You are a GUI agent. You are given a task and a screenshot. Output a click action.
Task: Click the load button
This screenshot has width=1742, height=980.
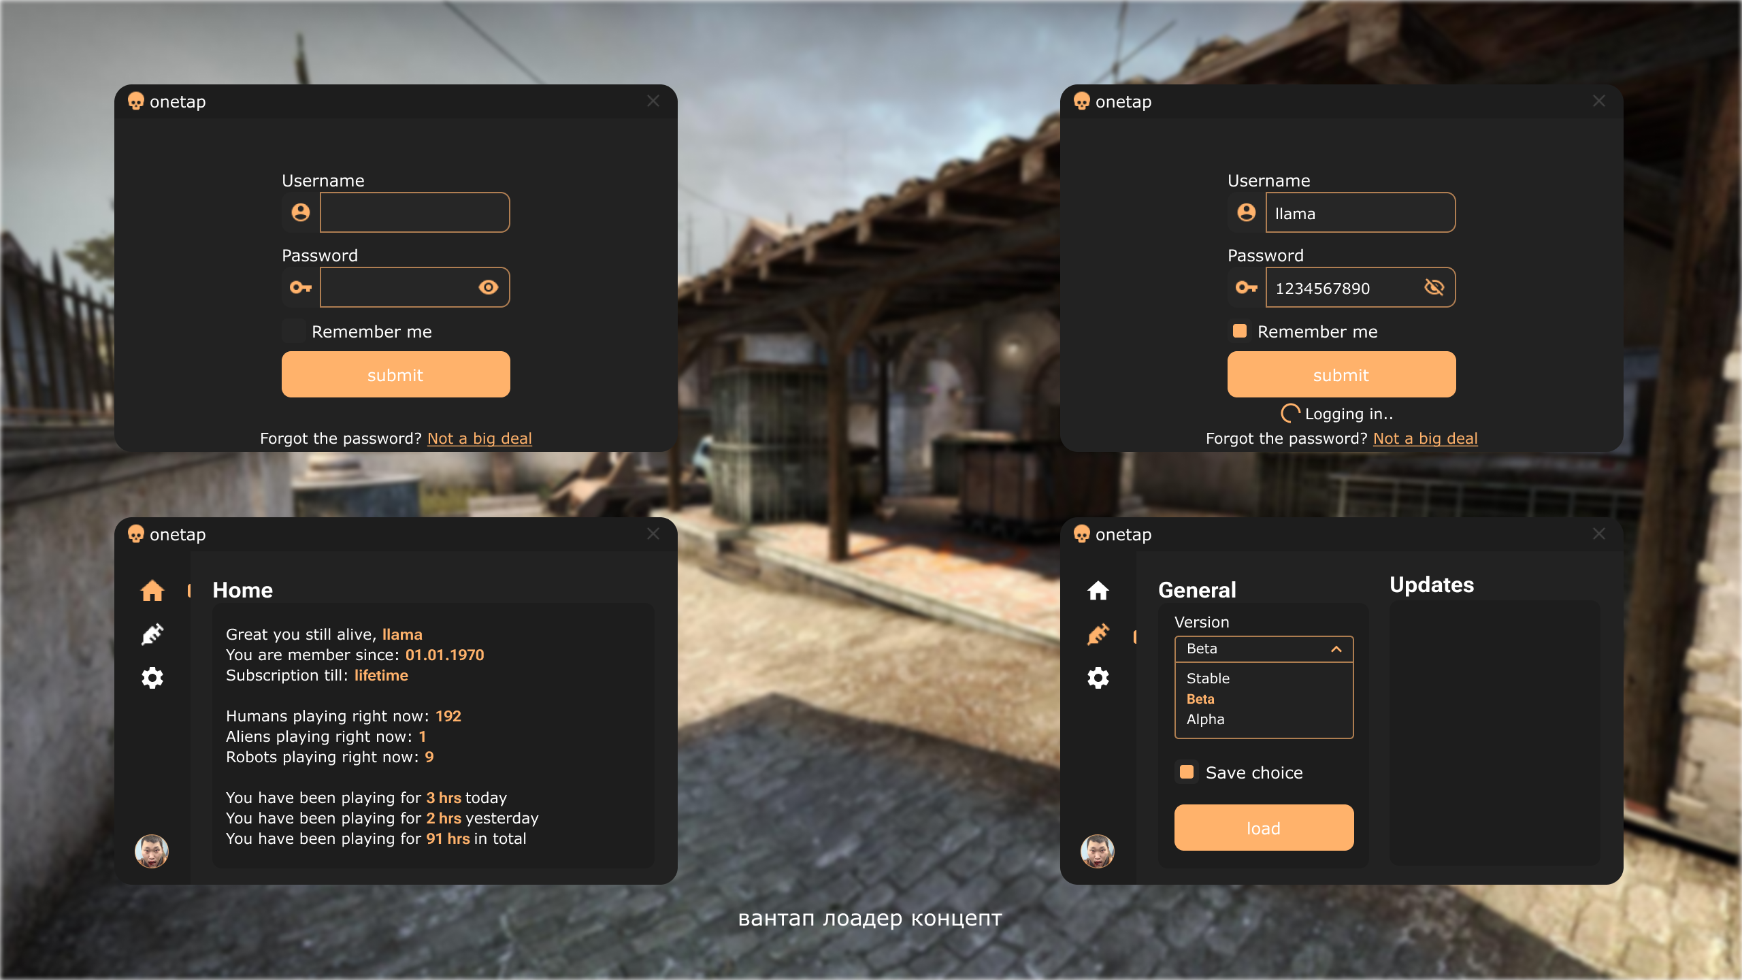tap(1264, 828)
